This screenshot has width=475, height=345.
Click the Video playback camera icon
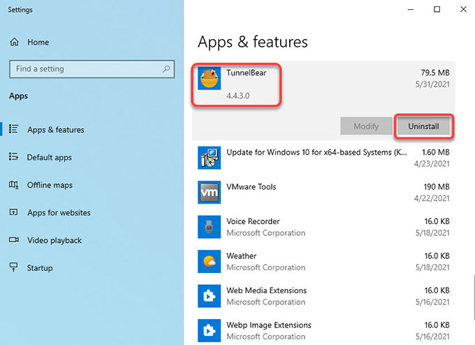pyautogui.click(x=14, y=240)
